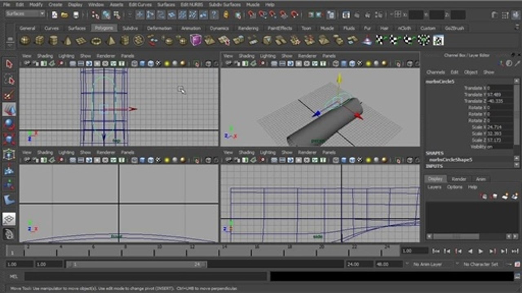The width and height of the screenshot is (522, 293).
Task: Click the Scale Y value field
Action: pyautogui.click(x=500, y=133)
